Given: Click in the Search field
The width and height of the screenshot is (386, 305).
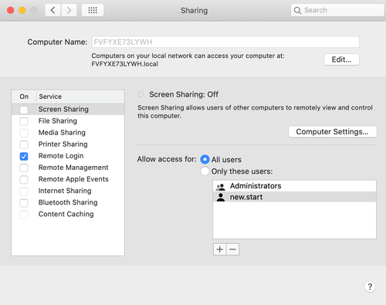Looking at the screenshot, I should [x=337, y=10].
